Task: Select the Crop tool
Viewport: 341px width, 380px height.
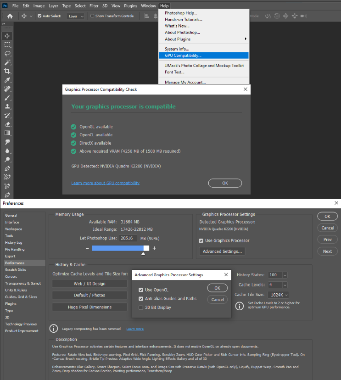Action: click(7, 71)
